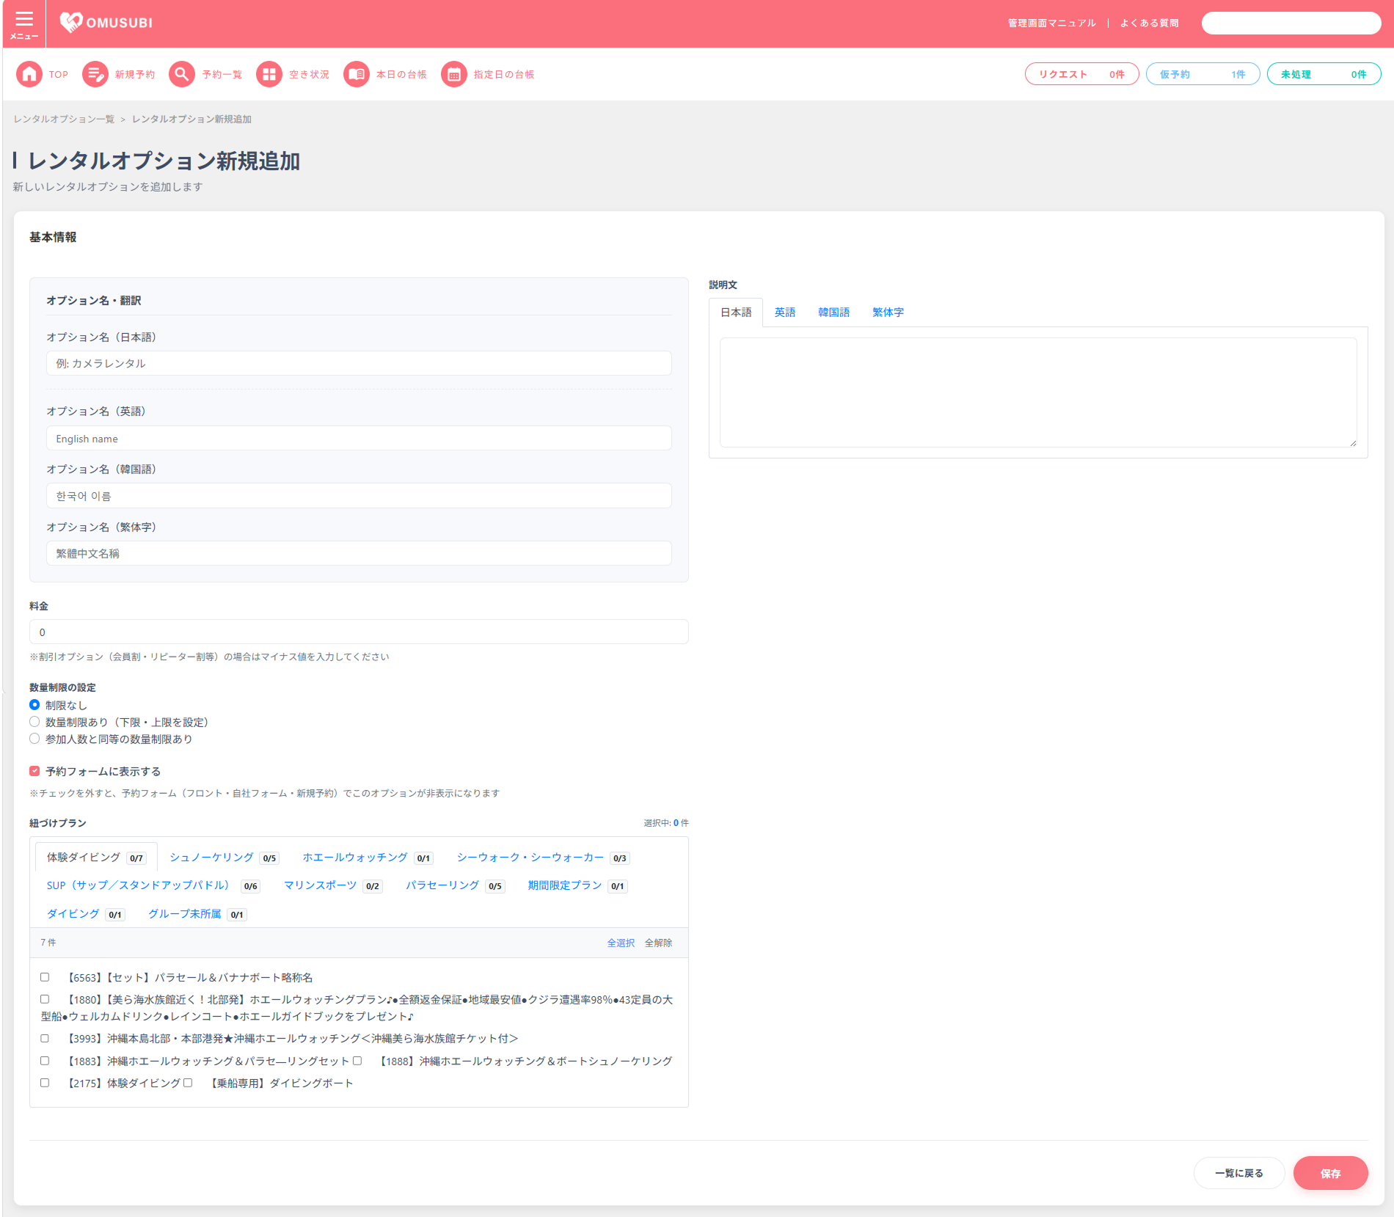Click the OMUSUBI logo
The width and height of the screenshot is (1394, 1217).
tap(106, 23)
